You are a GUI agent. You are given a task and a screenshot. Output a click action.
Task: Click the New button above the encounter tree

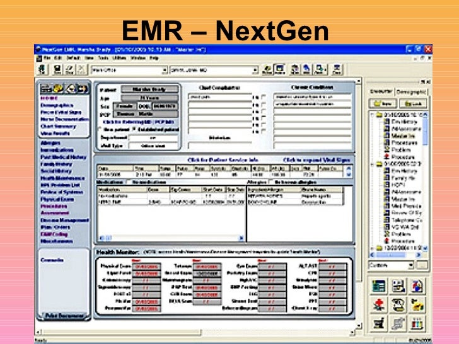(x=383, y=103)
